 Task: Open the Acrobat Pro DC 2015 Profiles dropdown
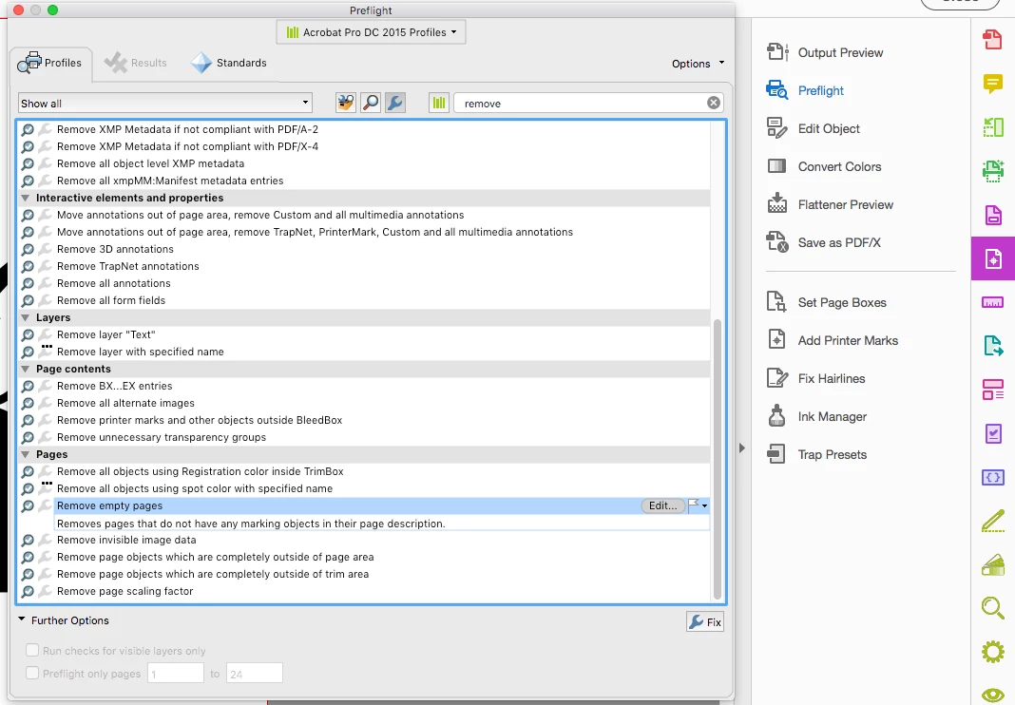click(371, 32)
